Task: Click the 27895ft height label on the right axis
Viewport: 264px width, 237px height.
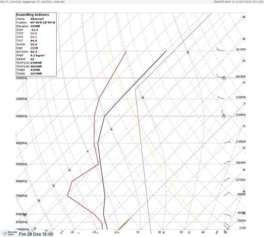Action: click(241, 115)
